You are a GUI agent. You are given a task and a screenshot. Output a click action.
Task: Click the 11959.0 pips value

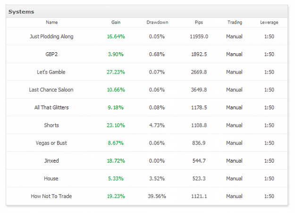coord(199,36)
